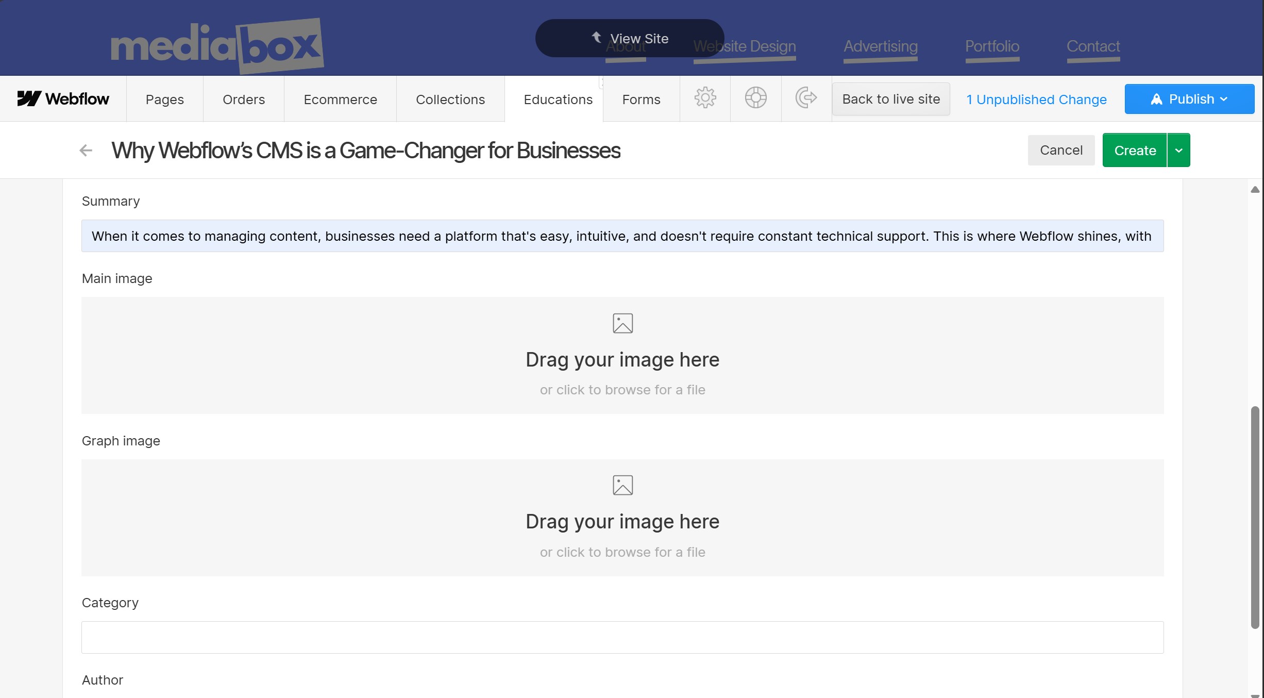Click into the Summary text field
Viewport: 1264px width, 698px height.
(622, 236)
